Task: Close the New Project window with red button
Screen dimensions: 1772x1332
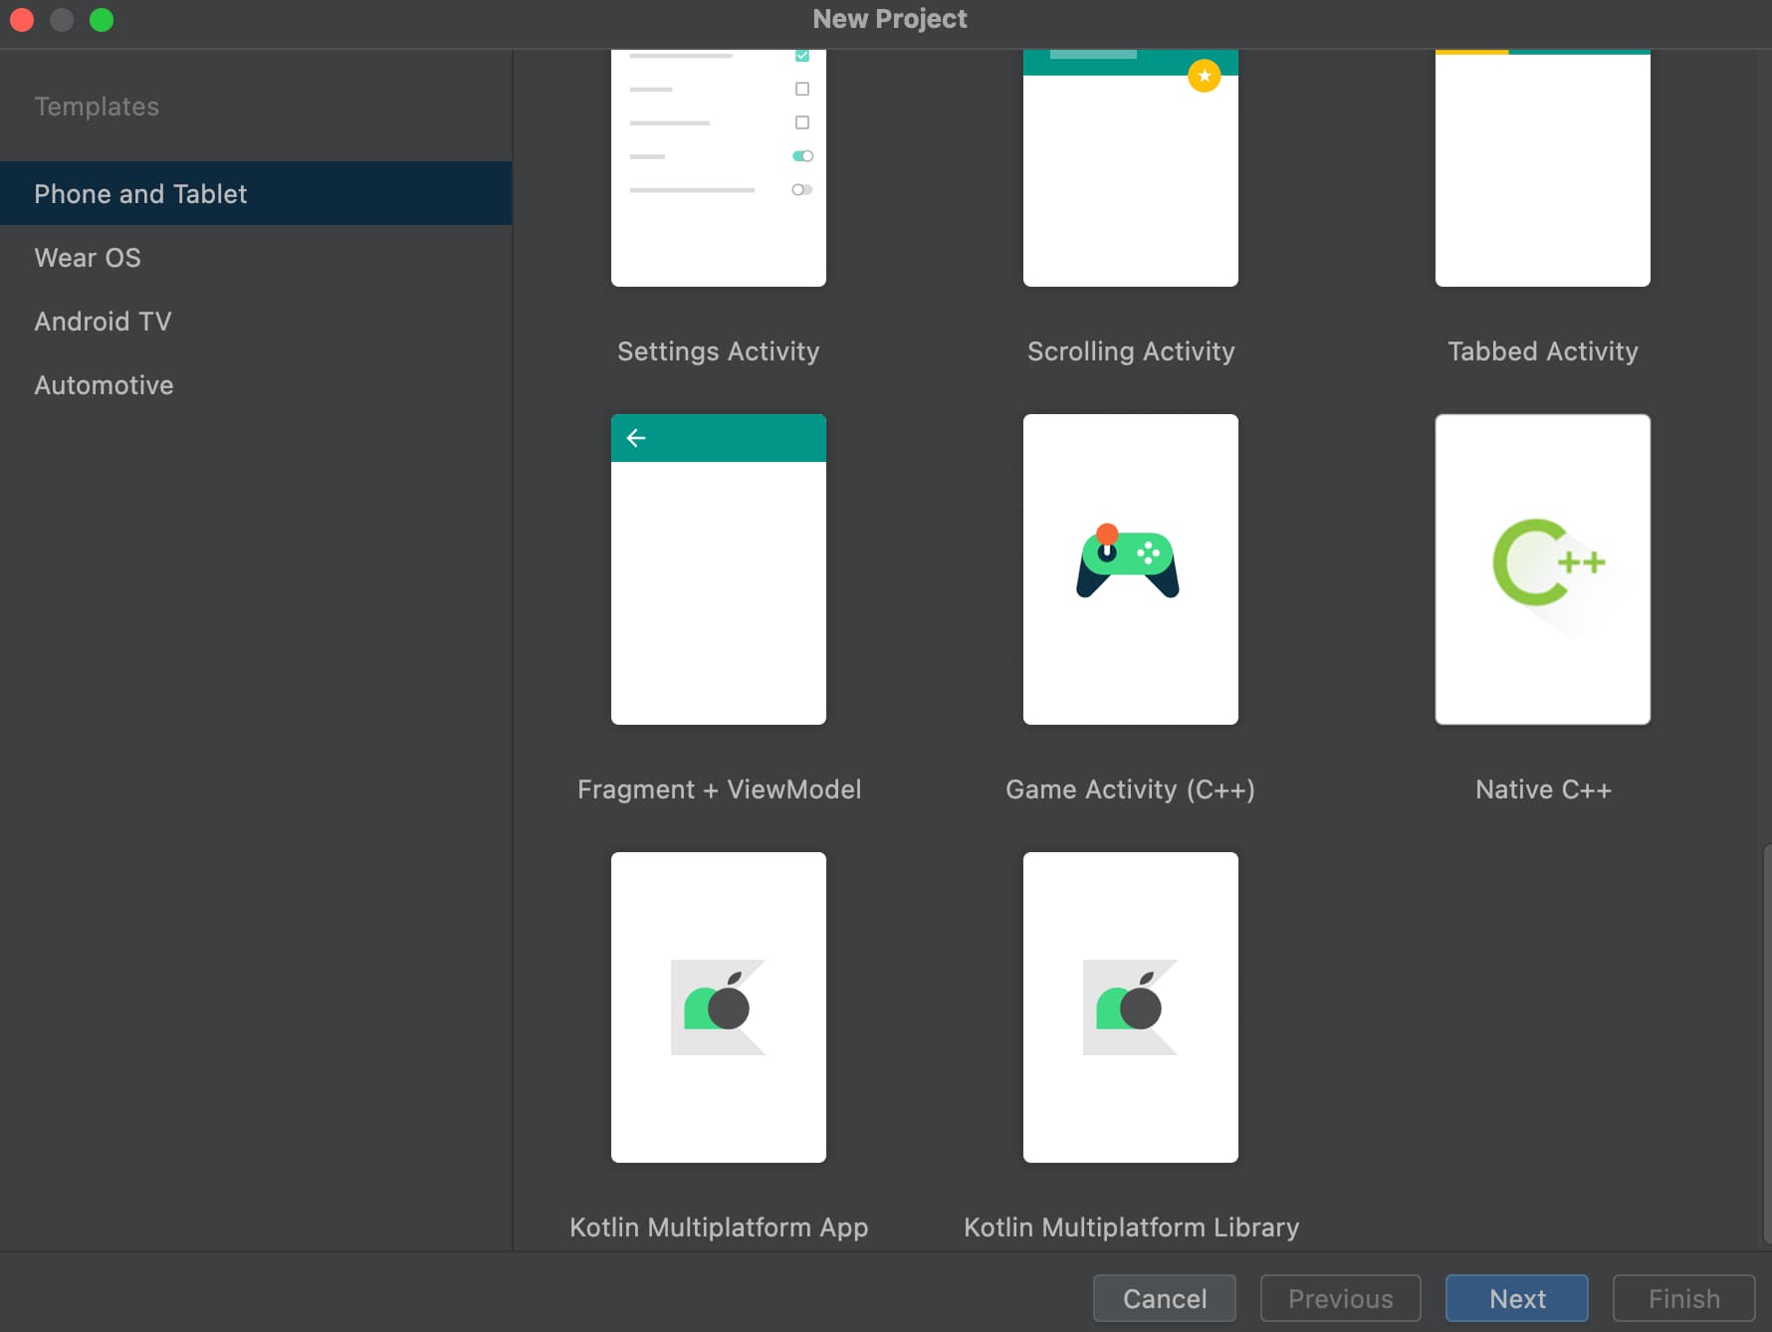Action: (22, 19)
